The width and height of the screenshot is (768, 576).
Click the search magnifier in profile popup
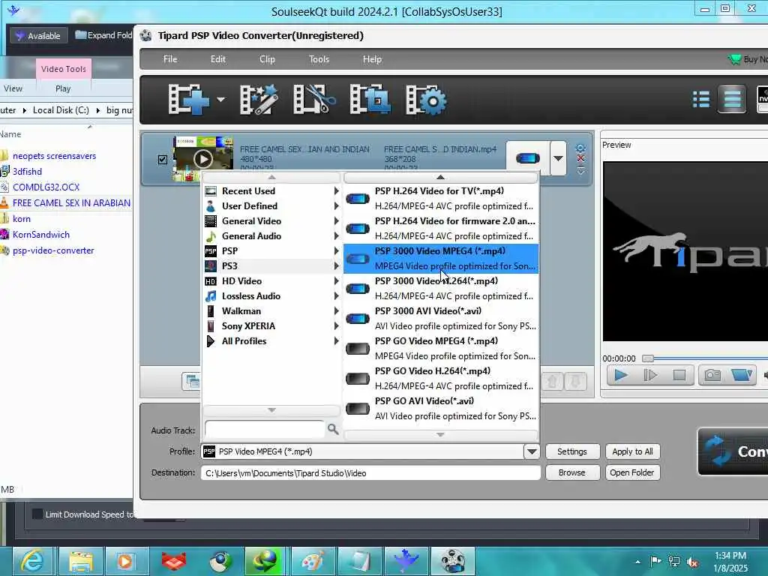point(333,430)
